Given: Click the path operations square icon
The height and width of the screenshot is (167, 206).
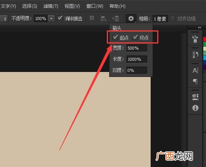Looking at the screenshot, I should [92, 18].
